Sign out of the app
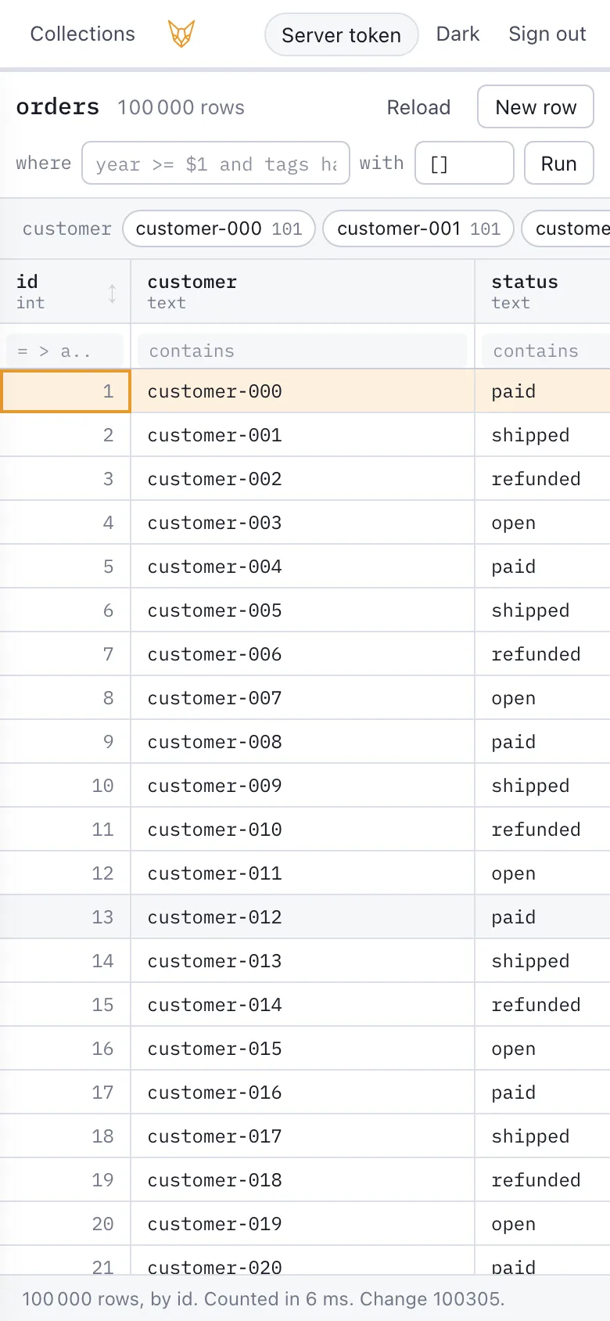The height and width of the screenshot is (1321, 610). 547,34
